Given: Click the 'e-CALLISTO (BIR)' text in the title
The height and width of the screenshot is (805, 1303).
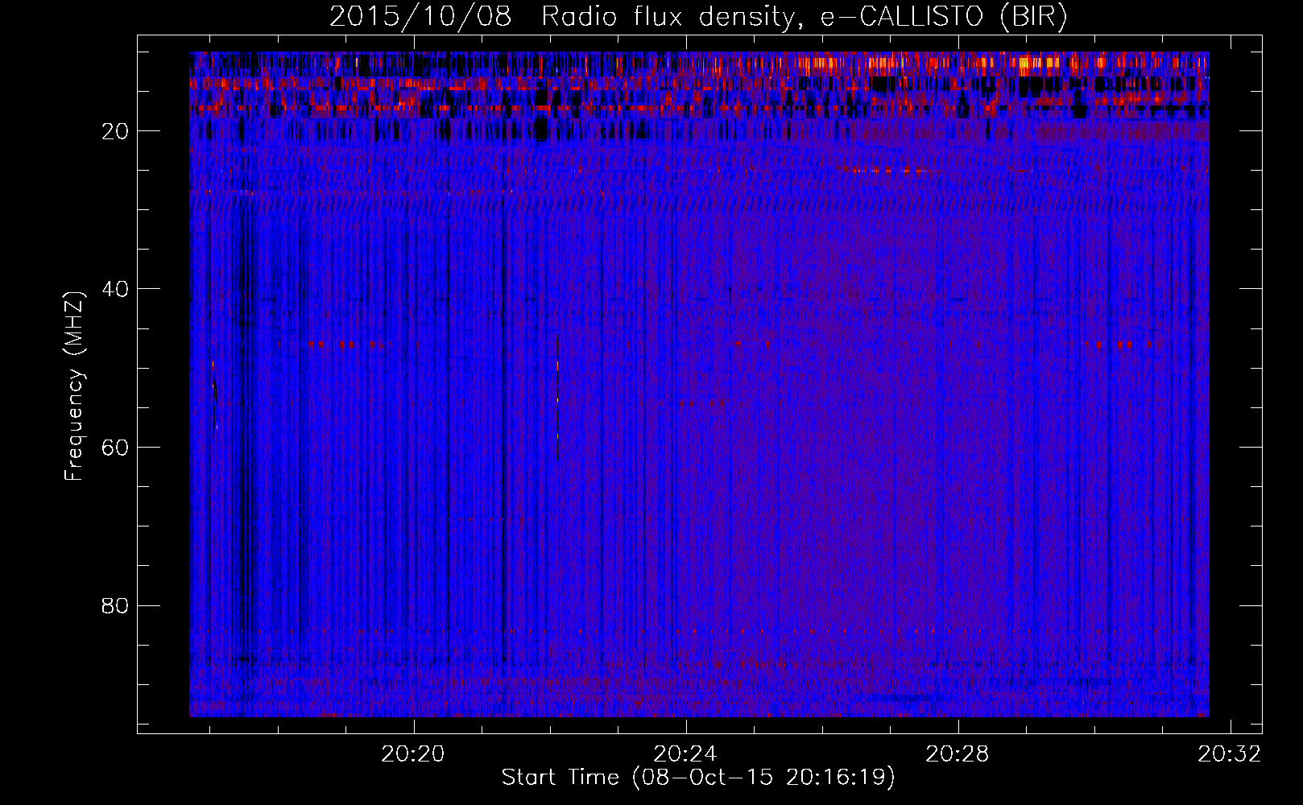Looking at the screenshot, I should 943,17.
